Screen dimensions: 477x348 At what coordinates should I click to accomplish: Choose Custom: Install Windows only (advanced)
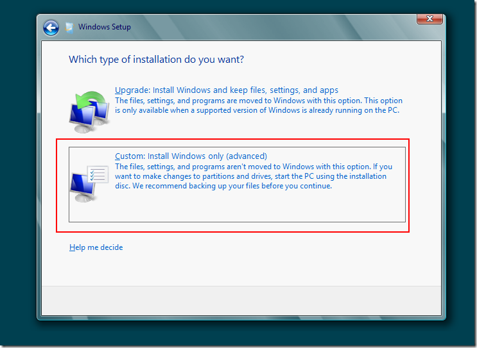pos(191,156)
